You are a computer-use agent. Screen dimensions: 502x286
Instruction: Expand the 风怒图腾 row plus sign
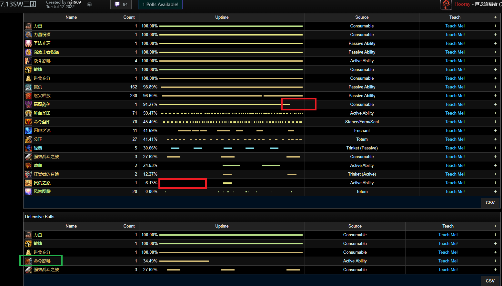[495, 191]
